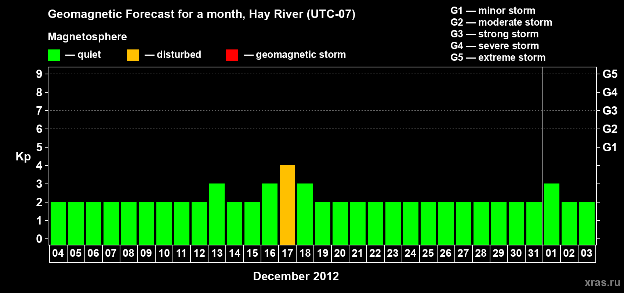
Task: Click the 'G4 — severe storm' legend line
Action: pos(495,46)
